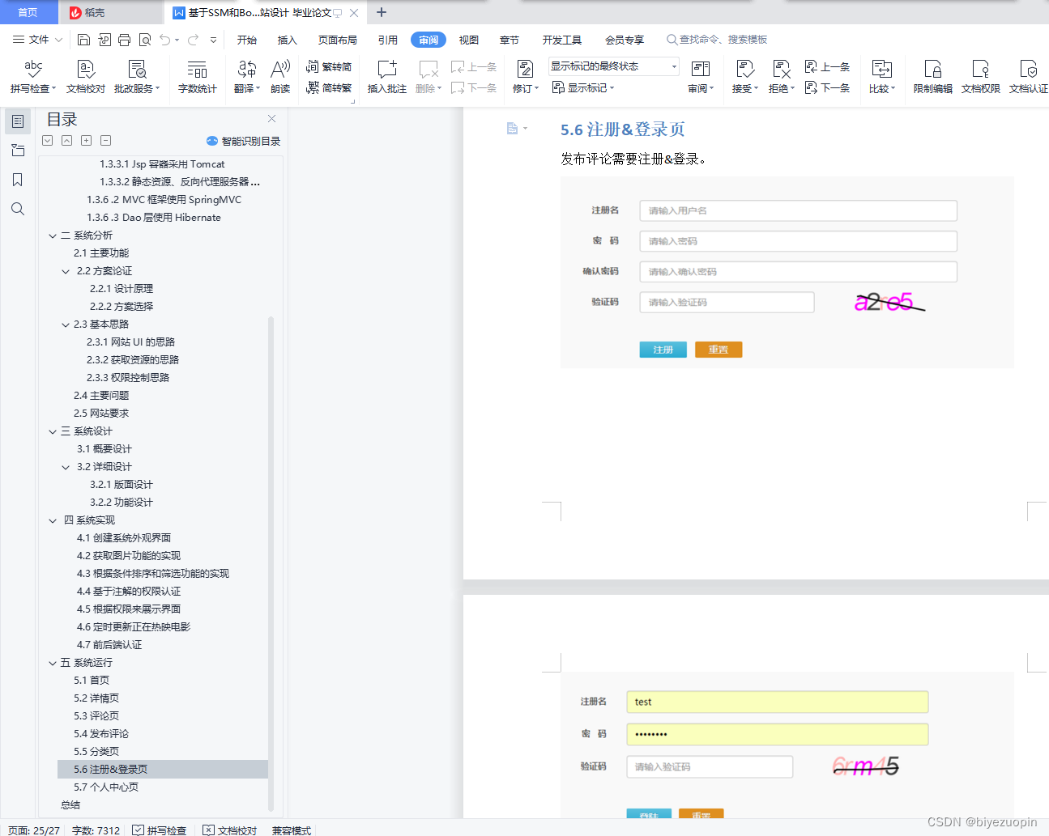Open the 文件 menu

[x=37, y=40]
